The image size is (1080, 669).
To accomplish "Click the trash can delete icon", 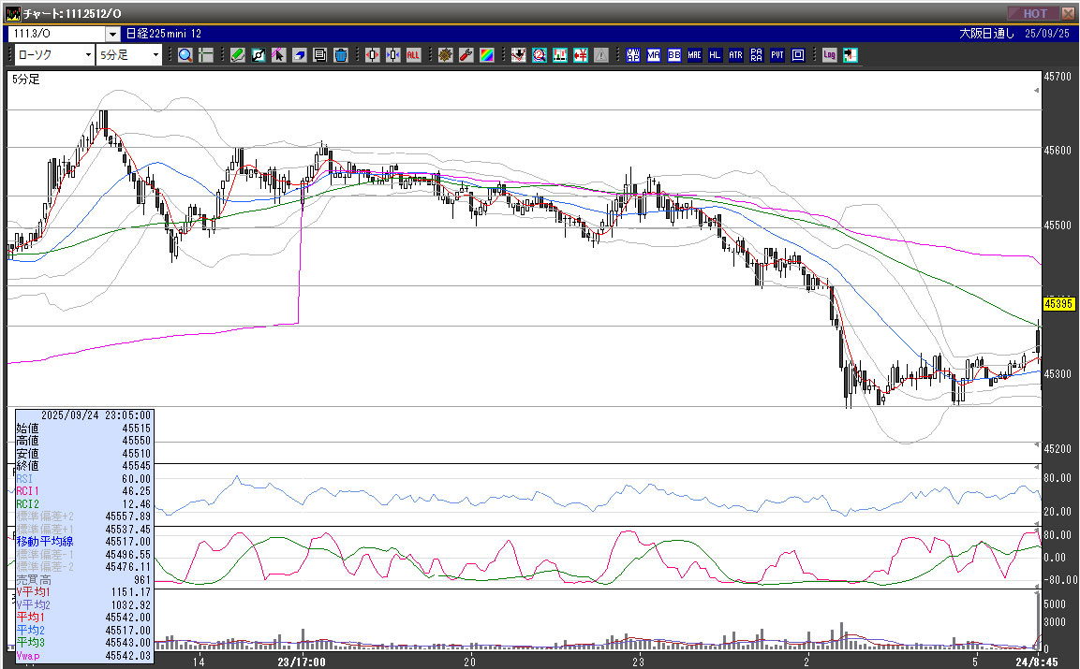I will coord(341,55).
